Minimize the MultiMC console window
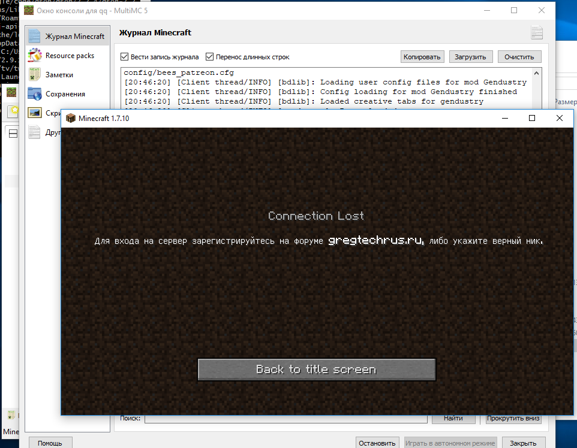577x448 pixels. [x=487, y=10]
